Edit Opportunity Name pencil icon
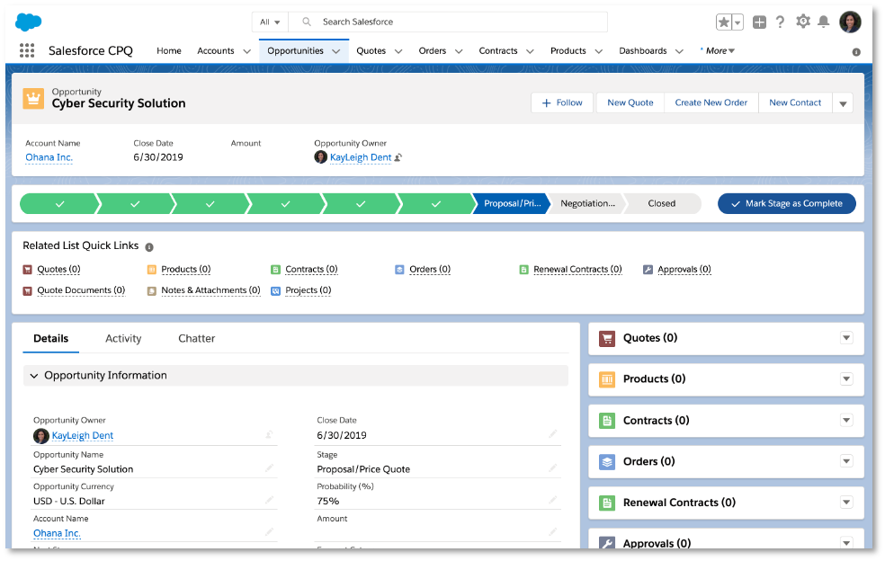885x561 pixels. (269, 467)
